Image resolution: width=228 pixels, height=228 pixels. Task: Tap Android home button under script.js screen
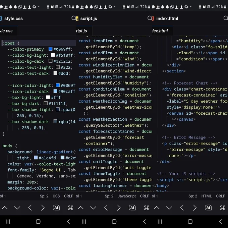[x=114, y=222]
